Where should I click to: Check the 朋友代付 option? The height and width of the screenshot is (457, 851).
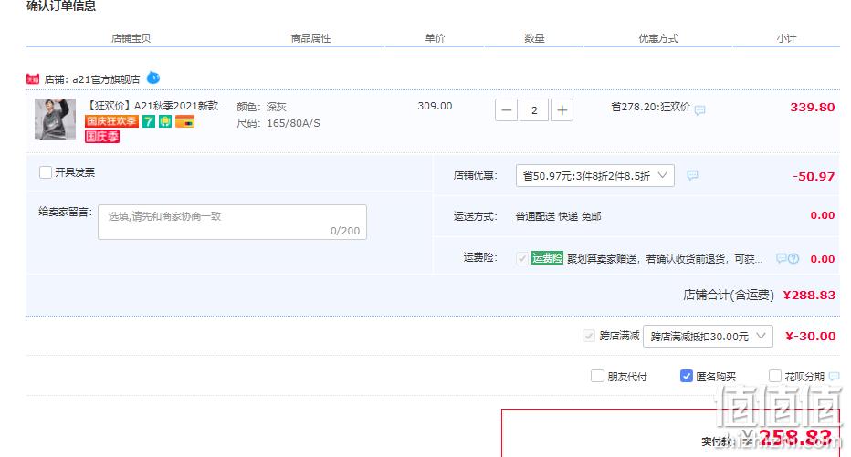597,376
